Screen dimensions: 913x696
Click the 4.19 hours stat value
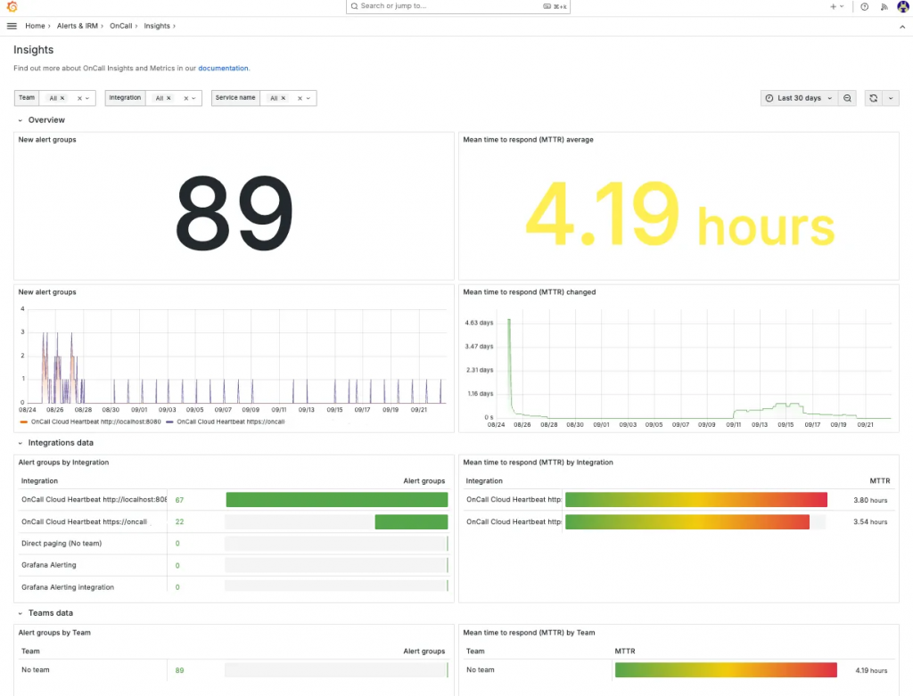tap(679, 215)
